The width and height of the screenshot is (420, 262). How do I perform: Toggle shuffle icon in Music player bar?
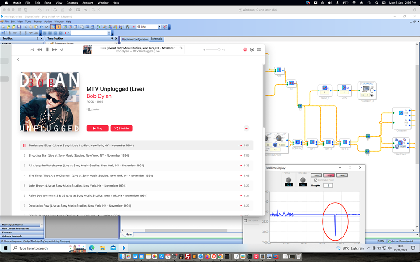(32, 50)
